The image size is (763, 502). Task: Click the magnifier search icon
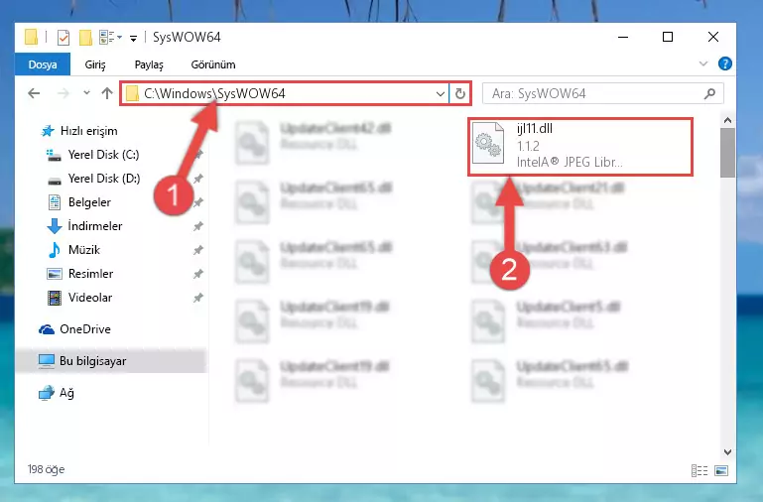[710, 93]
